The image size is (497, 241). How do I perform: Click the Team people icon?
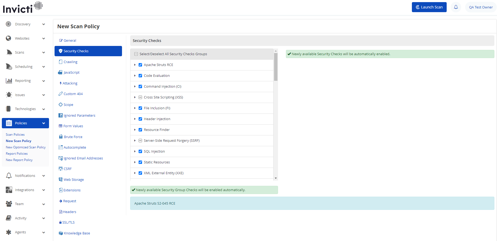pyautogui.click(x=9, y=204)
